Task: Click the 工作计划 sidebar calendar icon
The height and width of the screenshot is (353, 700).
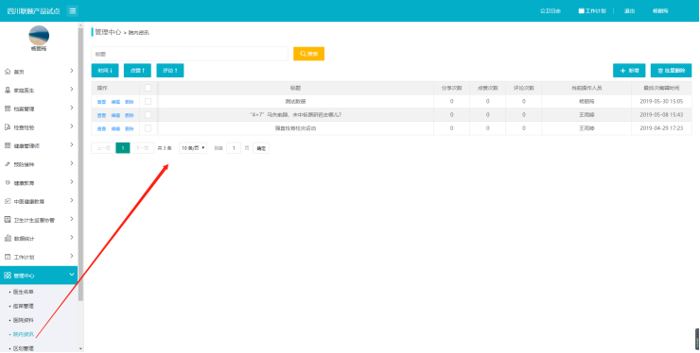Action: [8, 257]
